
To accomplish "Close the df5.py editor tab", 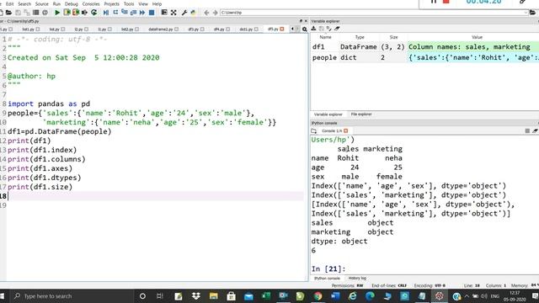I will click(282, 29).
